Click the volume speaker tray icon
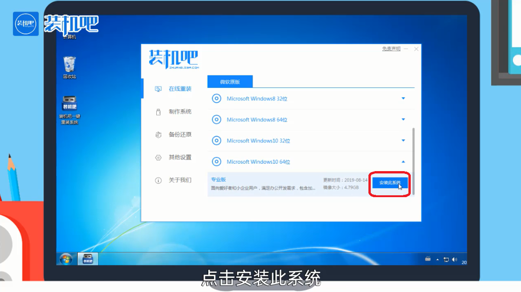This screenshot has width=521, height=292. 454,259
